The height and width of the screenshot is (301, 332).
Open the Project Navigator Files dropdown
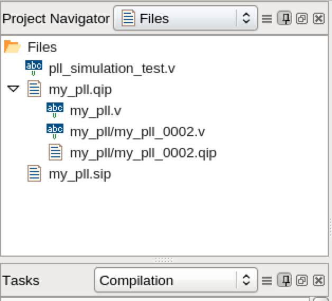186,18
